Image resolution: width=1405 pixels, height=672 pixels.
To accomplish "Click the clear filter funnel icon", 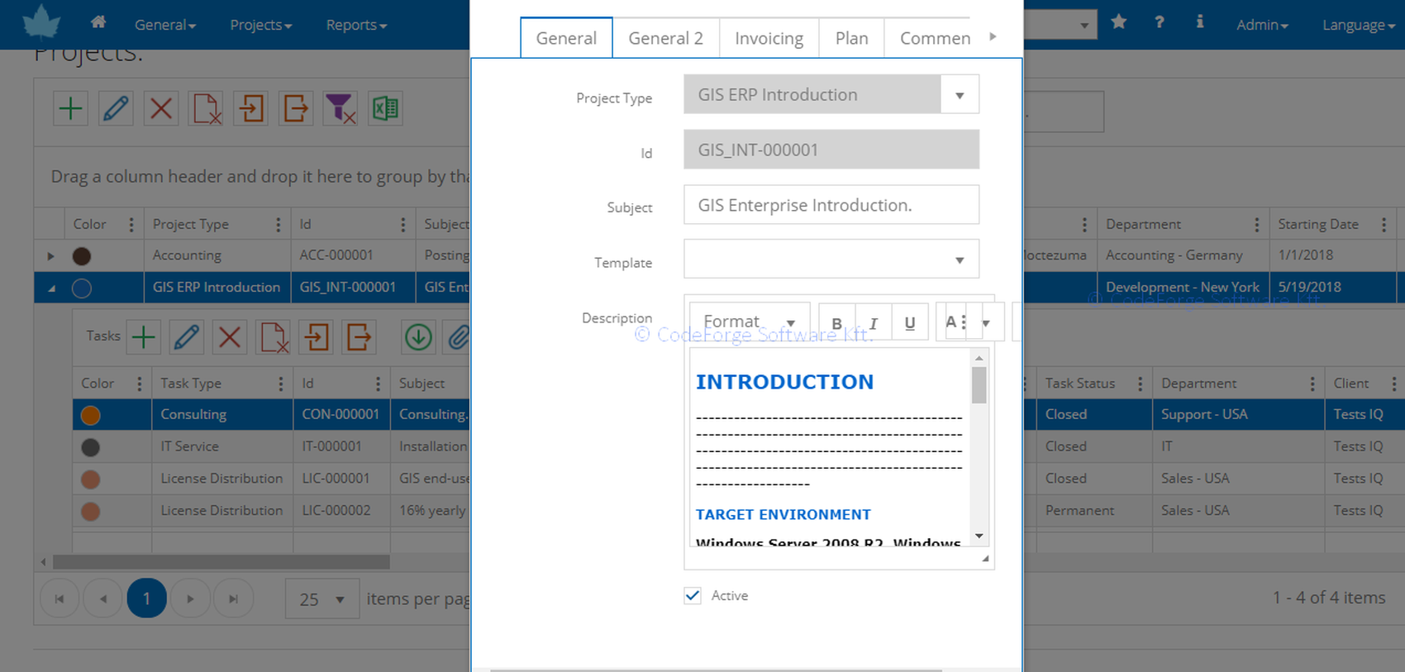I will 340,108.
